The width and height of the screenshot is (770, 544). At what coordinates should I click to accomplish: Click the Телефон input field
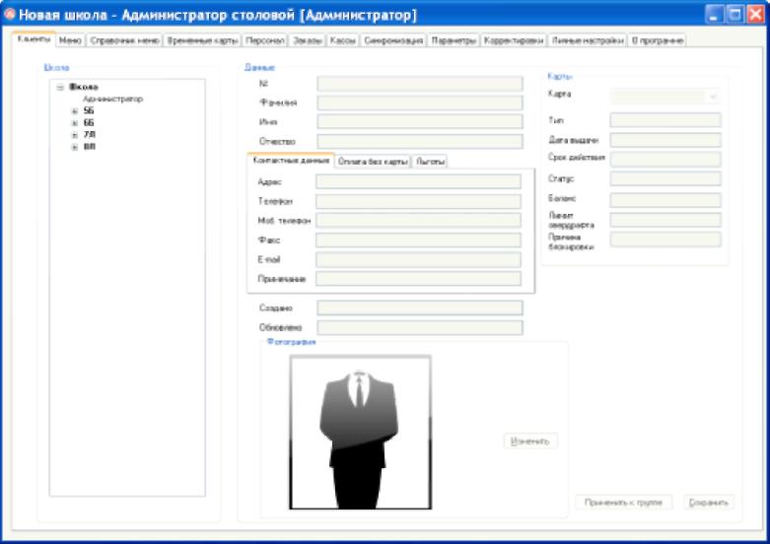(x=418, y=201)
